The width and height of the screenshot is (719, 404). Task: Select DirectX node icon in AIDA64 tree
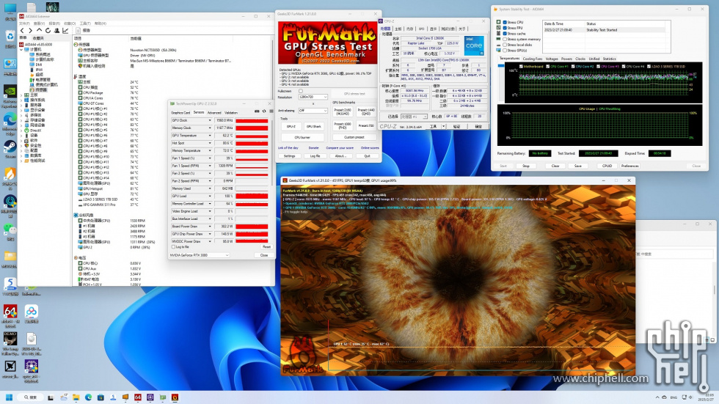(x=26, y=131)
